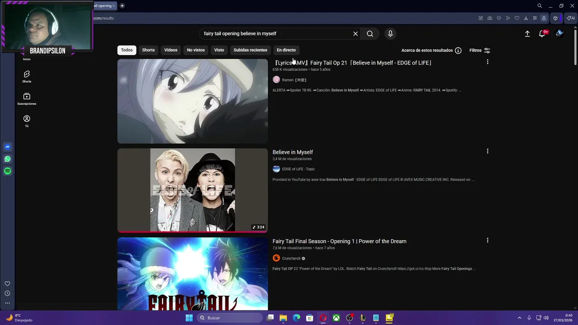Screen dimensions: 578x325
Task: Open Microsoft Edge from the taskbar
Action: 296,318
